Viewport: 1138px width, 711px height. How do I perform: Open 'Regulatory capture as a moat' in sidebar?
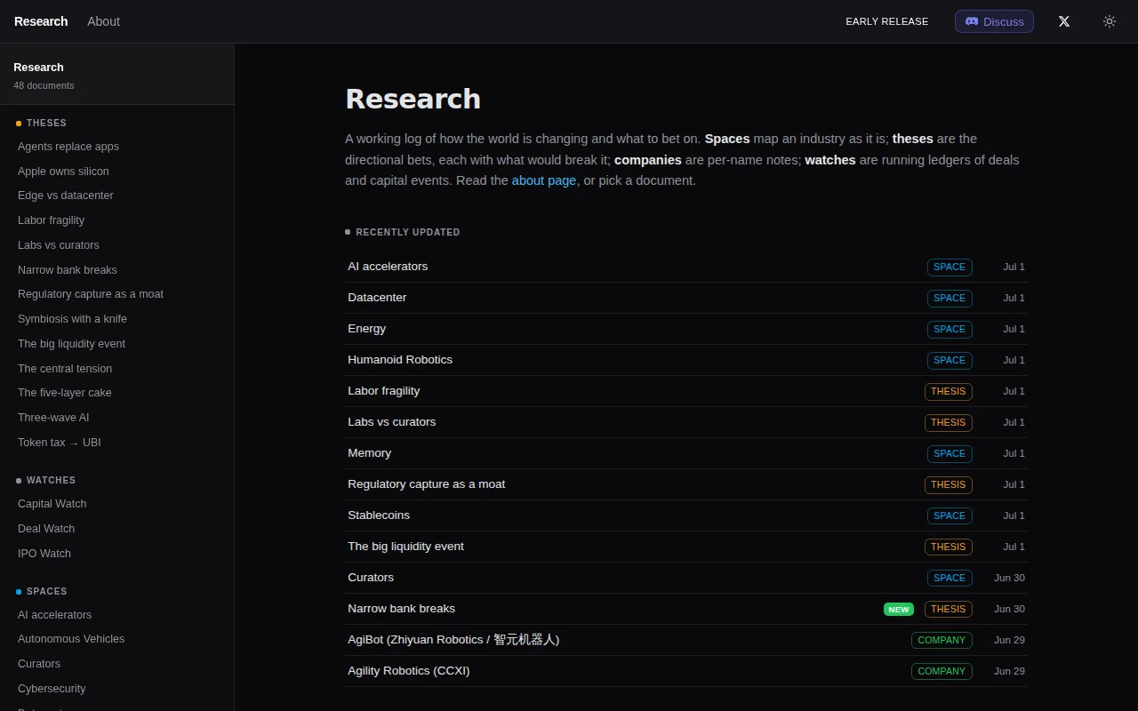pyautogui.click(x=91, y=294)
